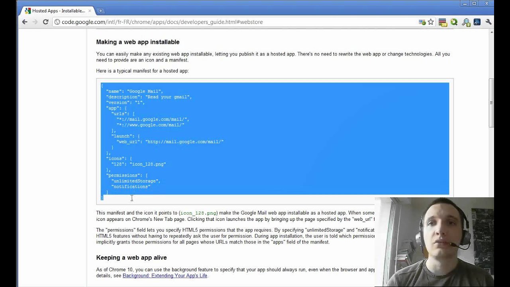Click the "Google Mail" name line in code
The height and width of the screenshot is (287, 510).
pos(135,91)
